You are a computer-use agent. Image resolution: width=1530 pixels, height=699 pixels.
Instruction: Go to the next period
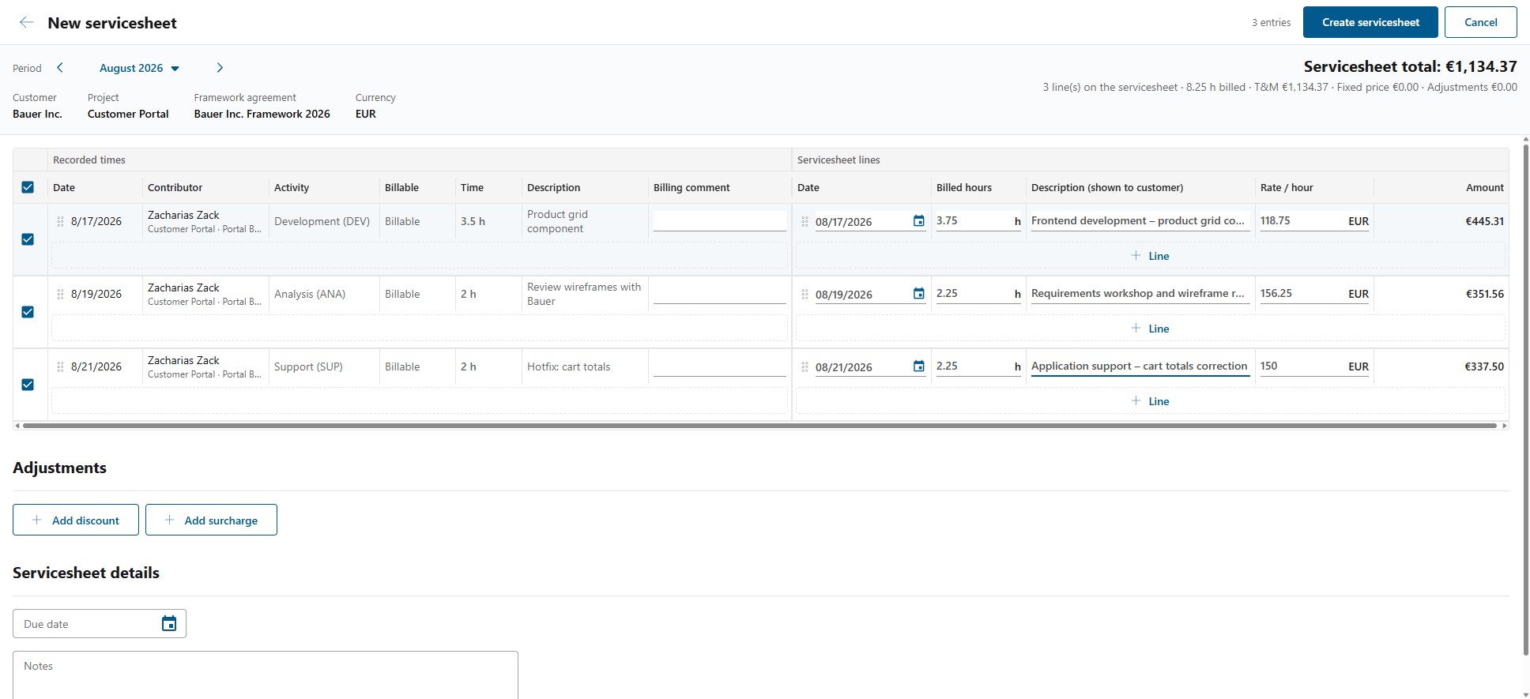point(220,68)
